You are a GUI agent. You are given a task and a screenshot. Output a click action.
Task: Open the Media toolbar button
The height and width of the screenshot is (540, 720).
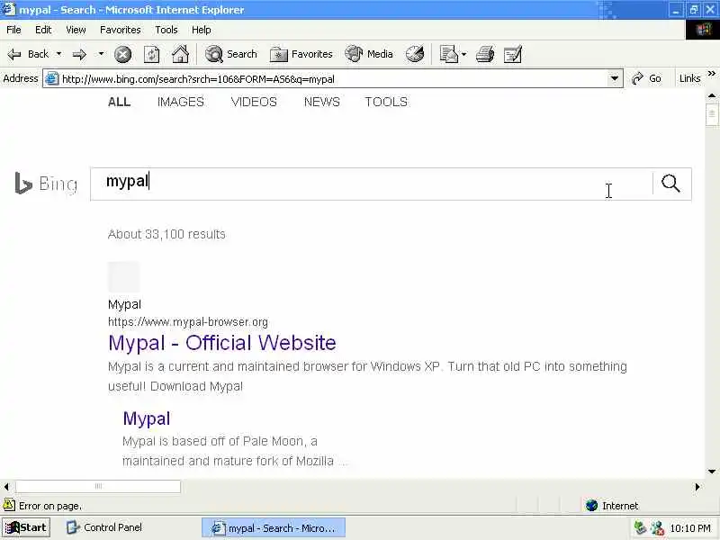pyautogui.click(x=369, y=54)
